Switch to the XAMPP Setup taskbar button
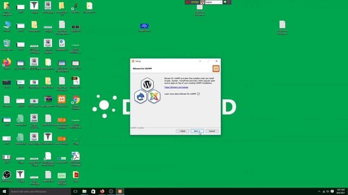The width and height of the screenshot is (348, 195). pyautogui.click(x=120, y=191)
